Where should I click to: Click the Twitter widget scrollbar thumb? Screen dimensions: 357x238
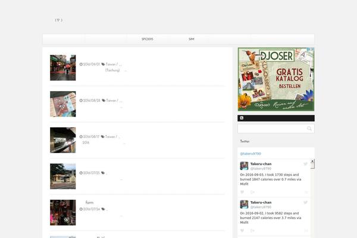click(312, 165)
